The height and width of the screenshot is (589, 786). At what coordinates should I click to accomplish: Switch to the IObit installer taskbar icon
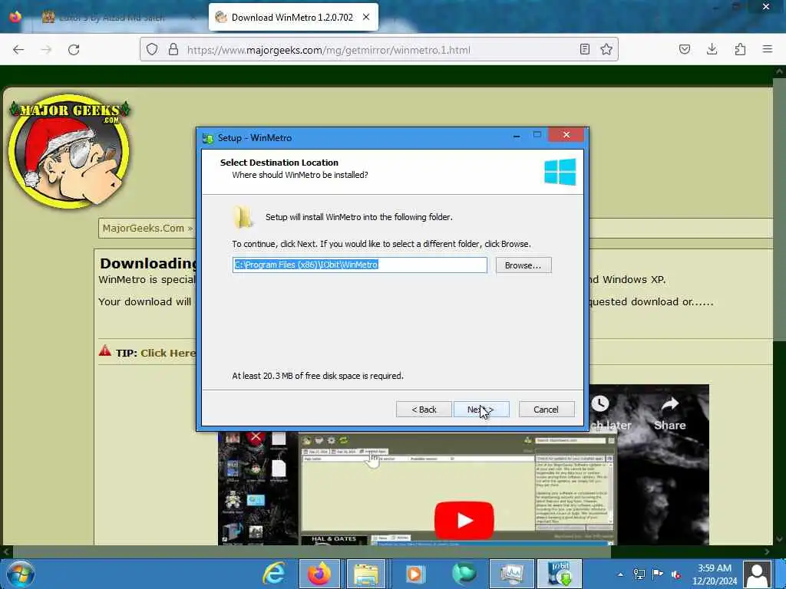[560, 574]
